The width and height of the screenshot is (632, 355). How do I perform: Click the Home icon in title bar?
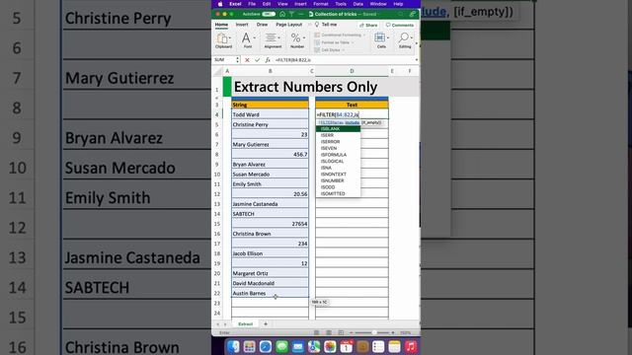coord(282,14)
